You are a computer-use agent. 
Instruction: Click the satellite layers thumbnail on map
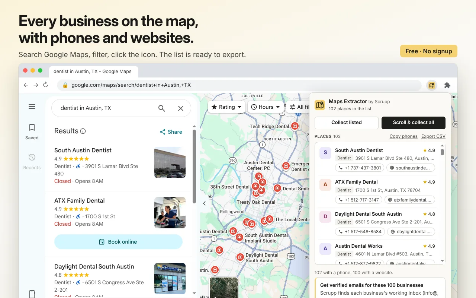[x=223, y=288]
